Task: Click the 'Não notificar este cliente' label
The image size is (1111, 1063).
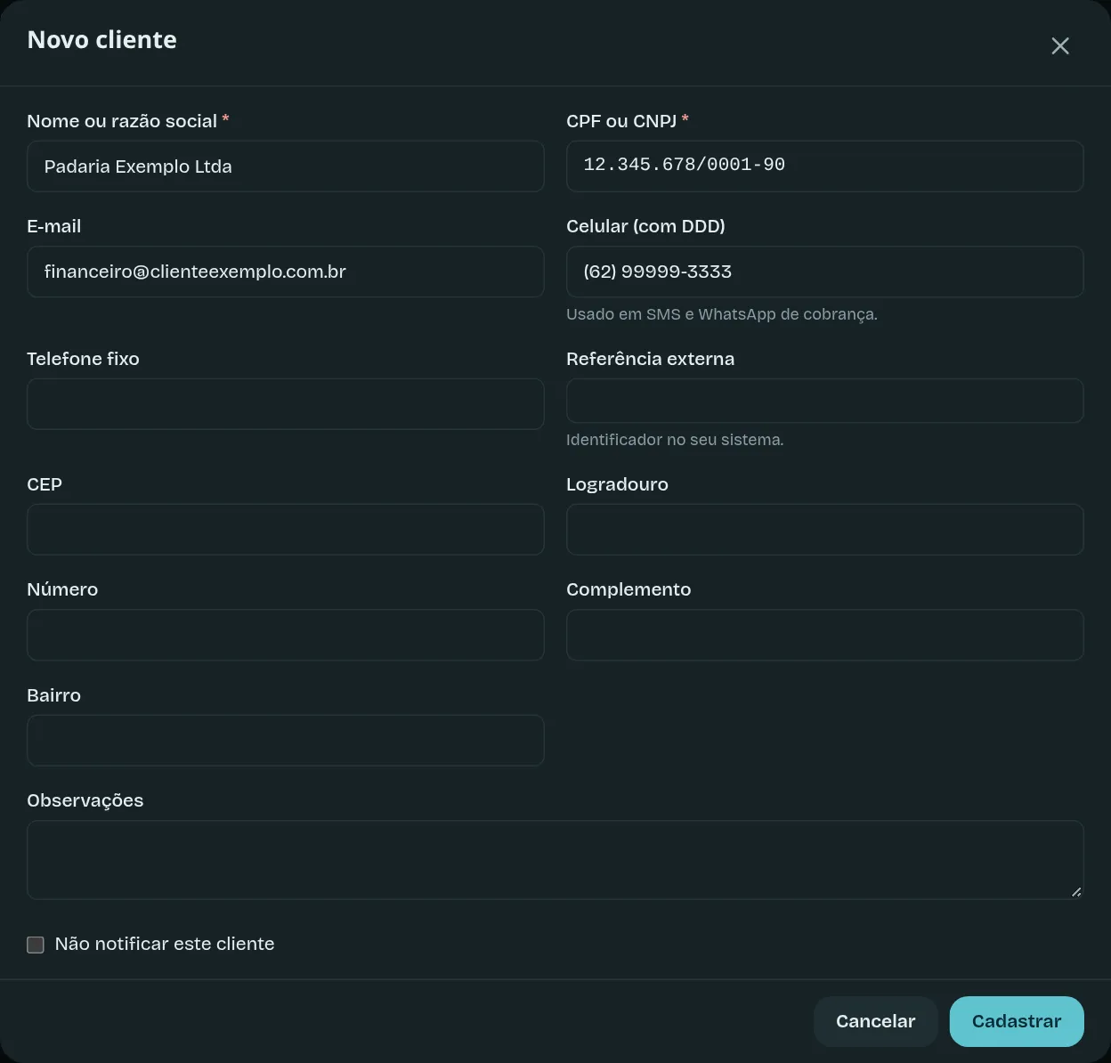Action: pyautogui.click(x=165, y=944)
